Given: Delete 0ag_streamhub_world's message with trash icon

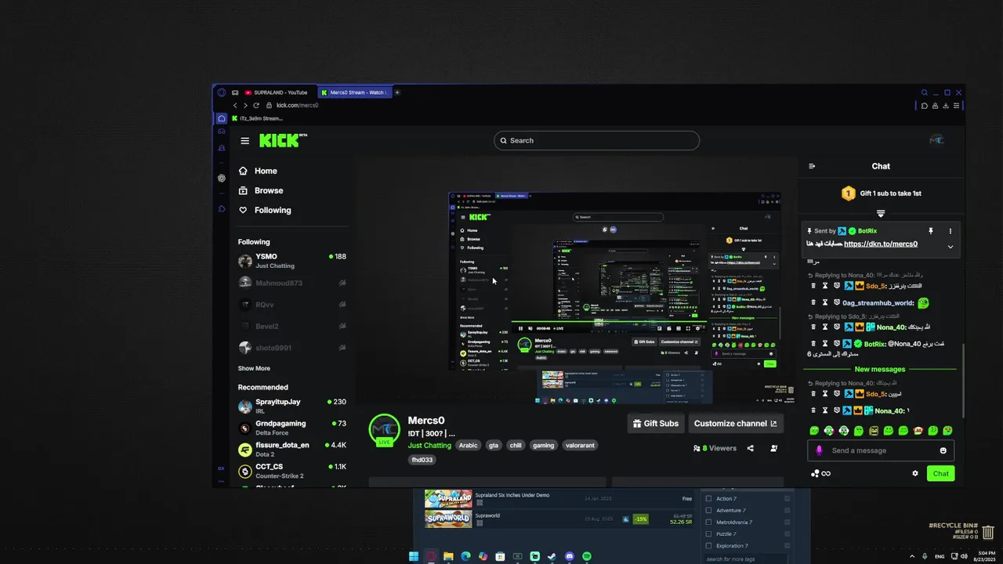Looking at the screenshot, I should 813,302.
